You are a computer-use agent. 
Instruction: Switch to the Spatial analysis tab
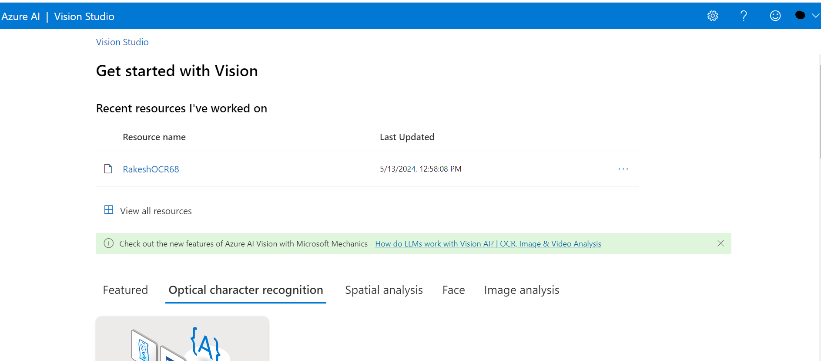pyautogui.click(x=384, y=290)
